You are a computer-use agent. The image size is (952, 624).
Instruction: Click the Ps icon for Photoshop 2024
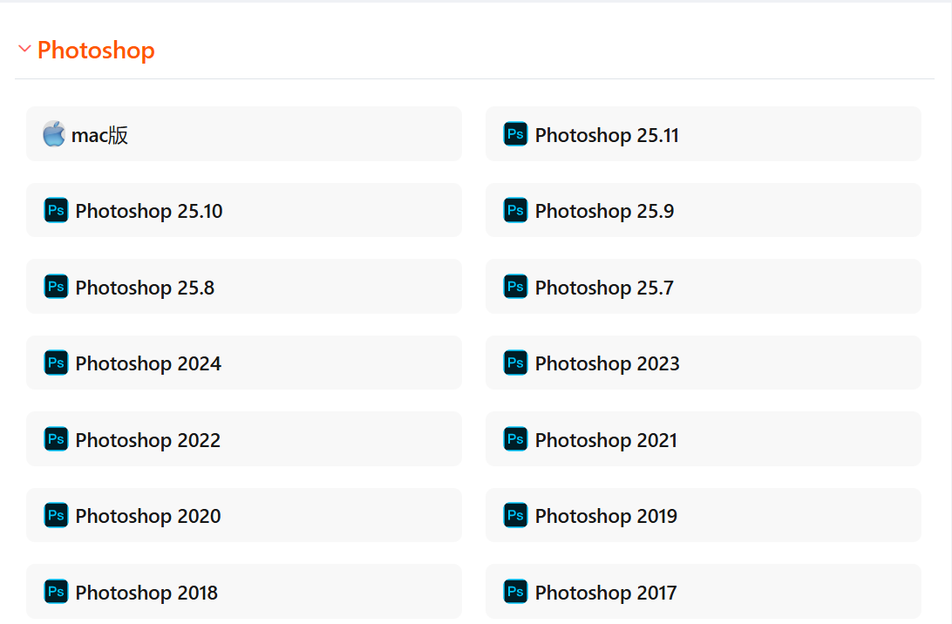tap(56, 363)
